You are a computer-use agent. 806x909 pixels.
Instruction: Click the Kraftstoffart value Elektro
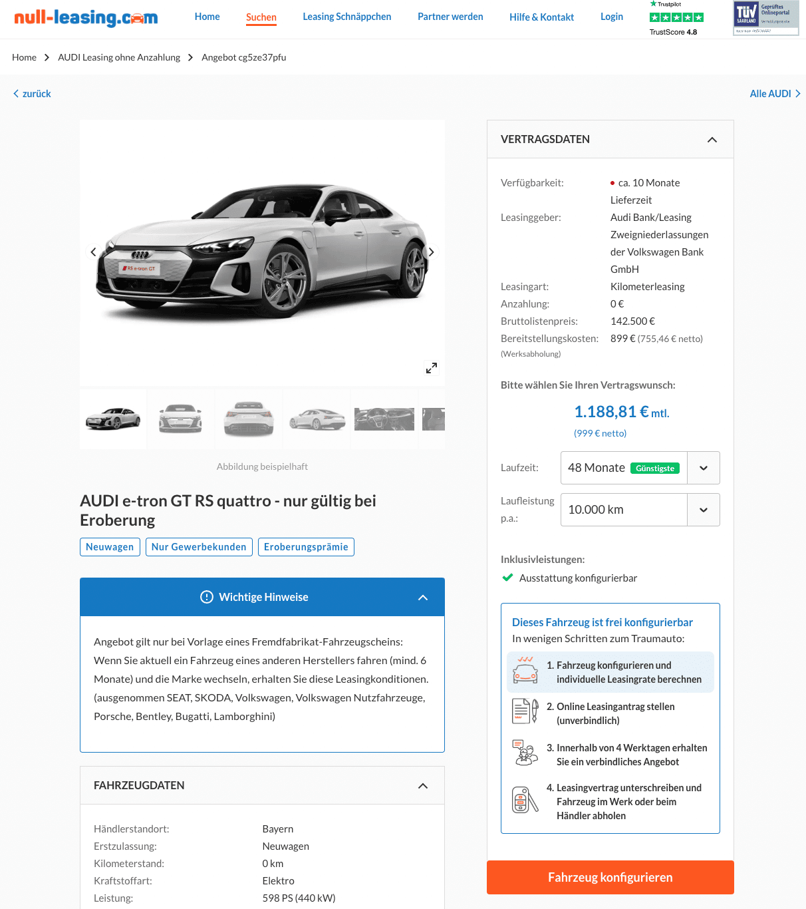[279, 881]
